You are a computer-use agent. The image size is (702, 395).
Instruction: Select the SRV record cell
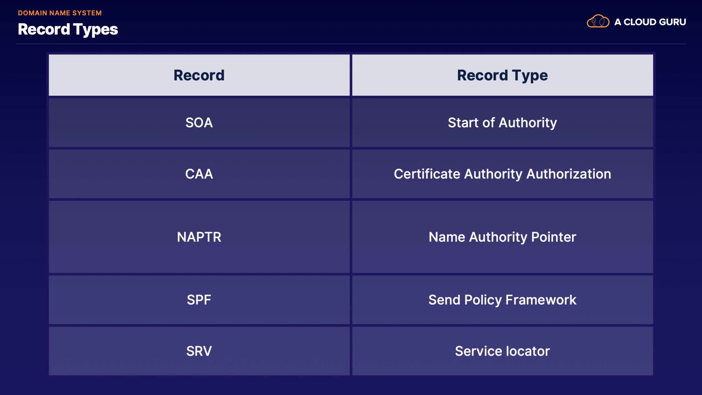[199, 351]
